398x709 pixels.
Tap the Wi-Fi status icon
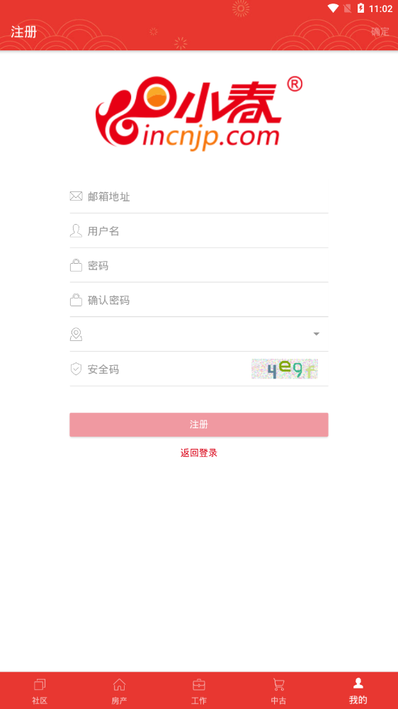point(334,8)
